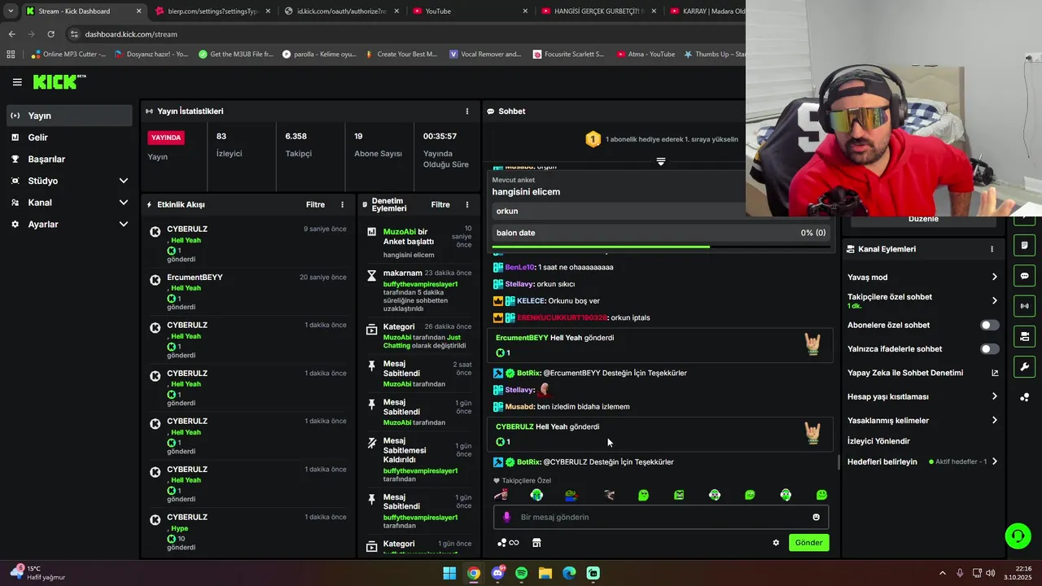Open the Kick hamburger menu
Screen dimensions: 1042x586
click(17, 82)
